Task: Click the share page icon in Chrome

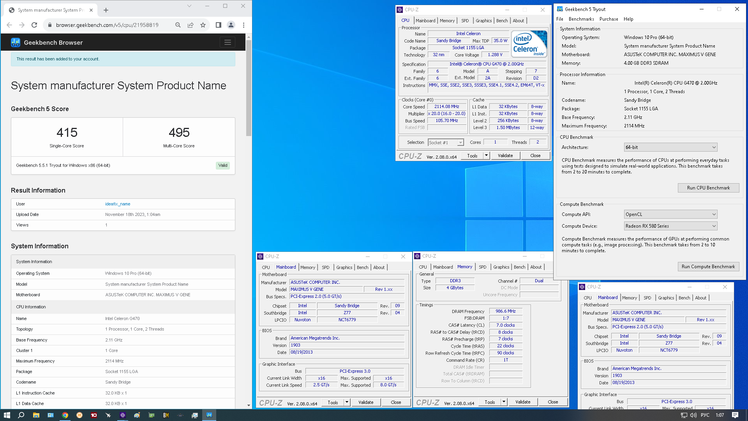Action: [191, 25]
